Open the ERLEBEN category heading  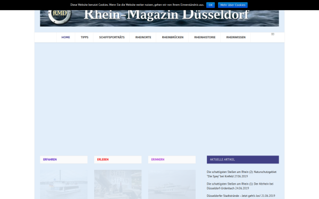(103, 160)
